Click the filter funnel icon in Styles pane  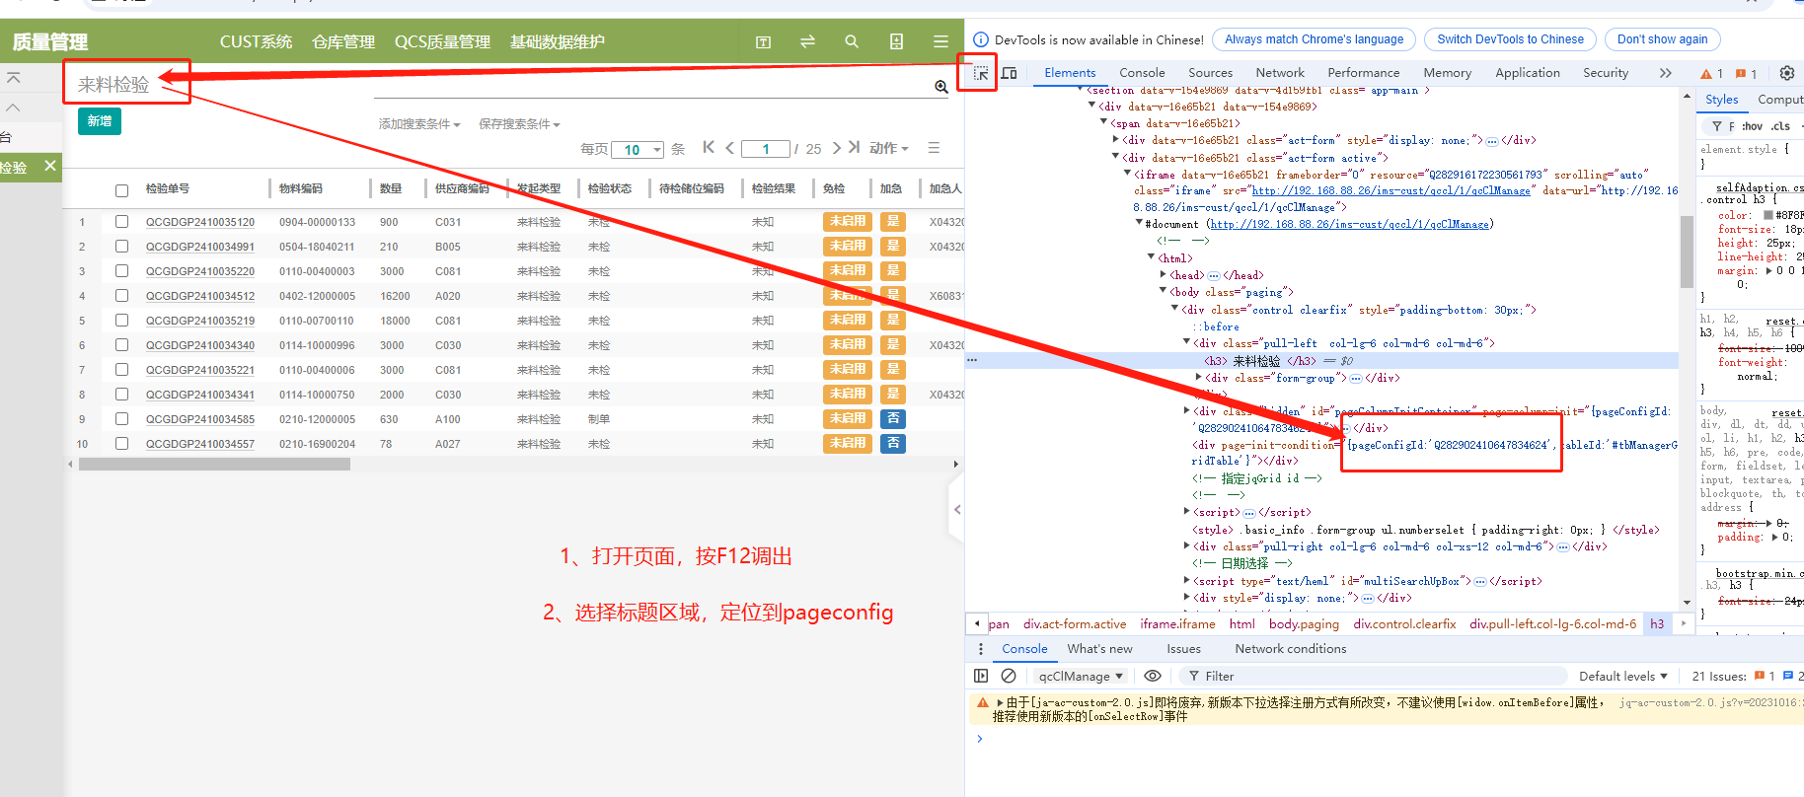1717,126
